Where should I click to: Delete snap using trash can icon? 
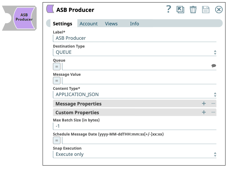(193, 10)
